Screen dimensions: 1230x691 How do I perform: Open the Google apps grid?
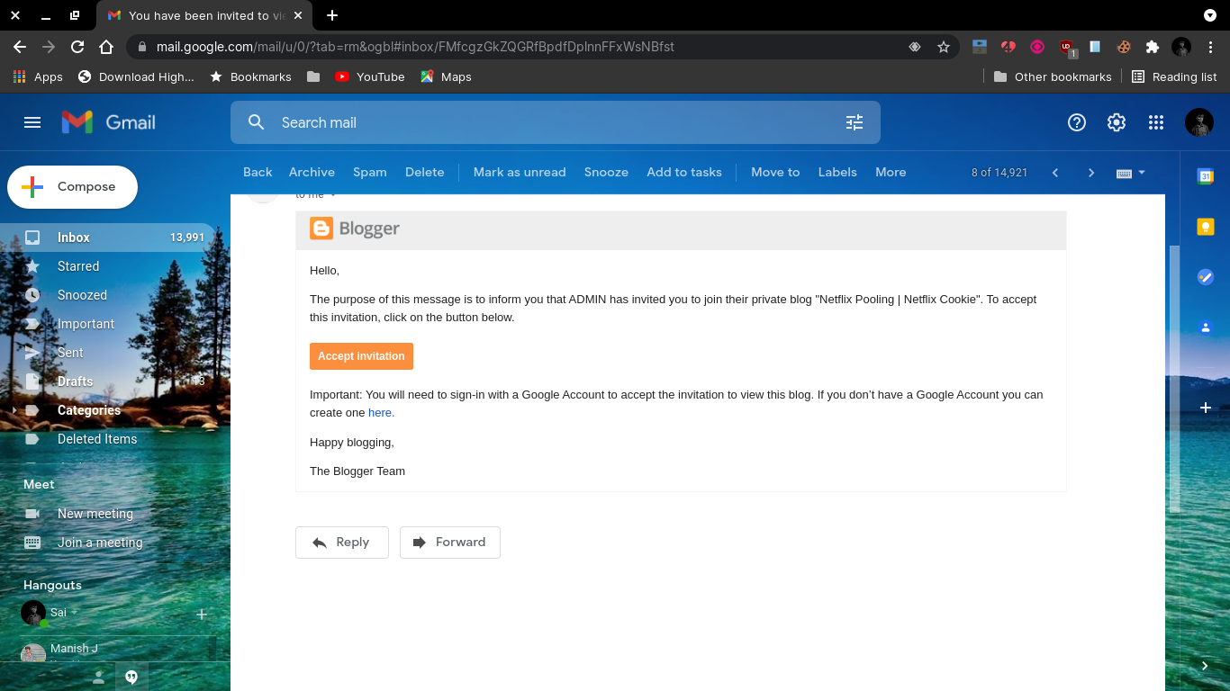pos(1156,122)
